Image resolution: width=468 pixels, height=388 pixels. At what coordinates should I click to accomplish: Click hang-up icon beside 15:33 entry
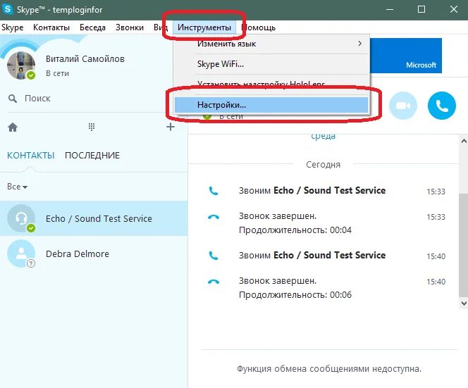(214, 217)
